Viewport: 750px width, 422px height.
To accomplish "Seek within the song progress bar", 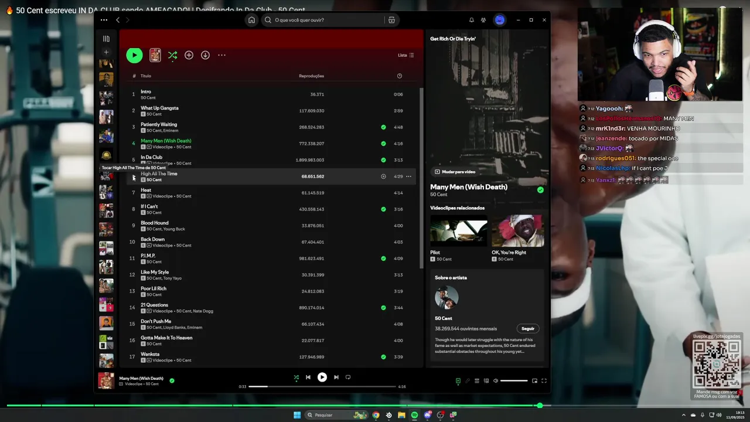I will tap(323, 386).
